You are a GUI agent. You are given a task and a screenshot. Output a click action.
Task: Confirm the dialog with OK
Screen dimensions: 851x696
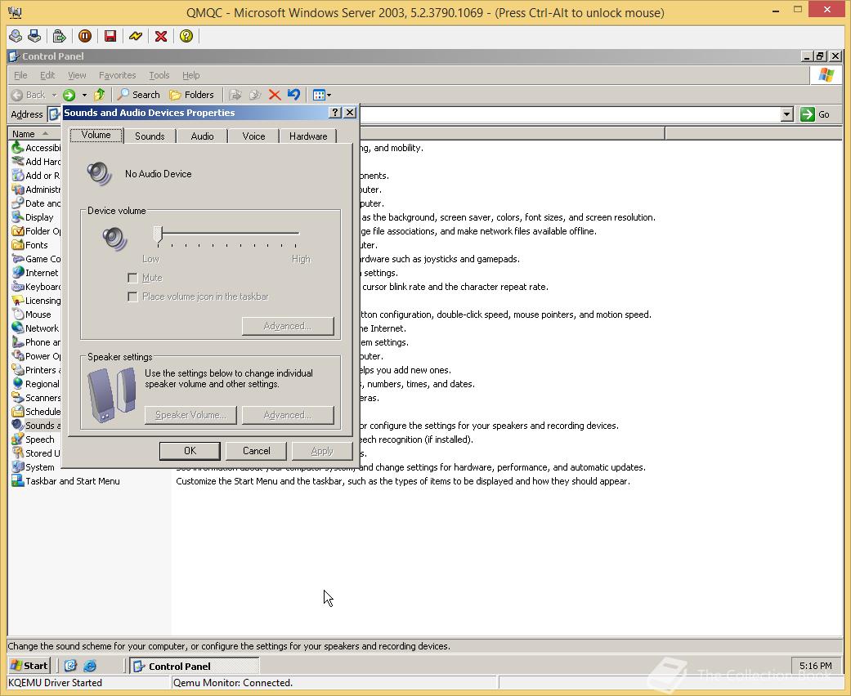pyautogui.click(x=190, y=451)
